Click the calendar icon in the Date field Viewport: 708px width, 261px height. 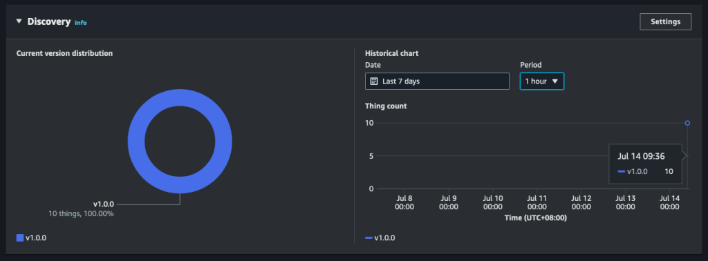point(374,81)
